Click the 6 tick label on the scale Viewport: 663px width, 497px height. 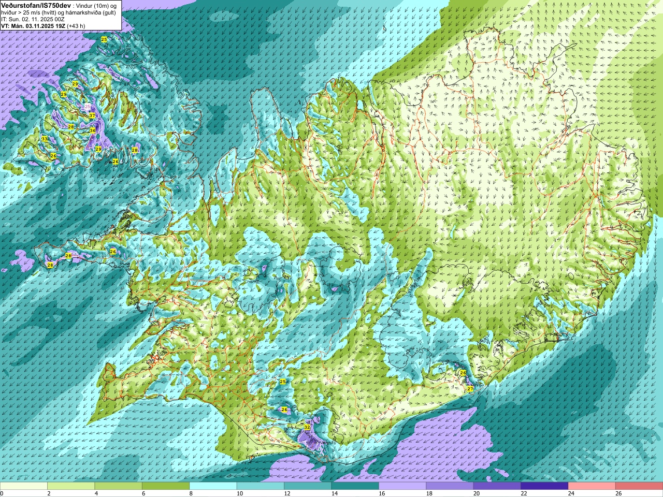coord(143,493)
